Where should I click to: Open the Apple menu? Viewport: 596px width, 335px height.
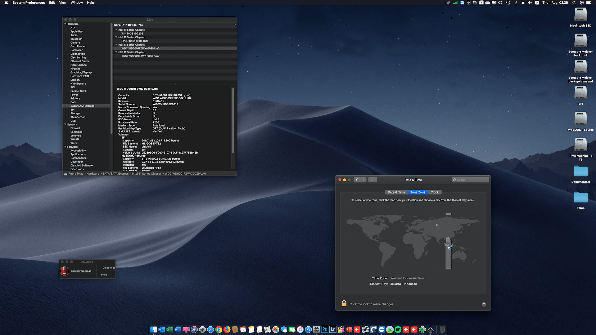(x=6, y=2)
